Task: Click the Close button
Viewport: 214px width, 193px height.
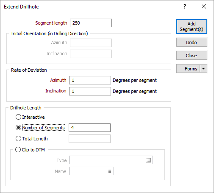Action: [x=192, y=56]
